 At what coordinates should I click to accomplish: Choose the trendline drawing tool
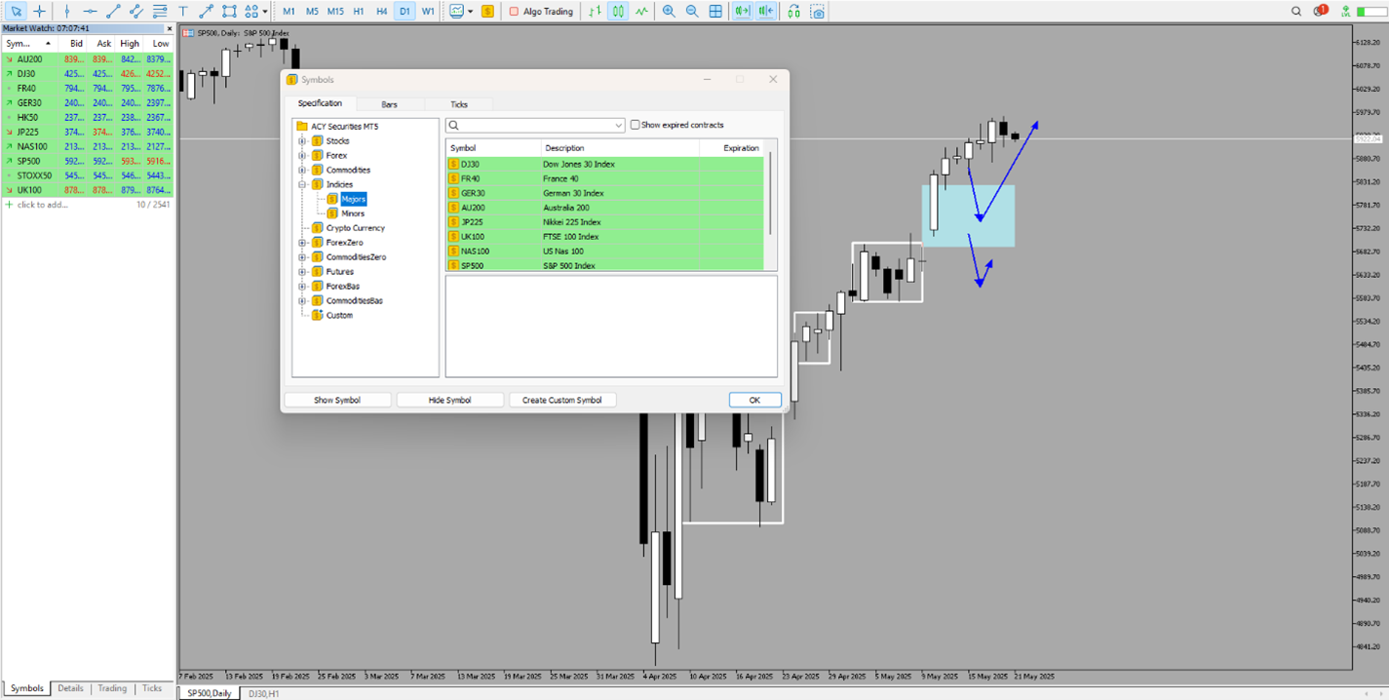click(x=113, y=12)
